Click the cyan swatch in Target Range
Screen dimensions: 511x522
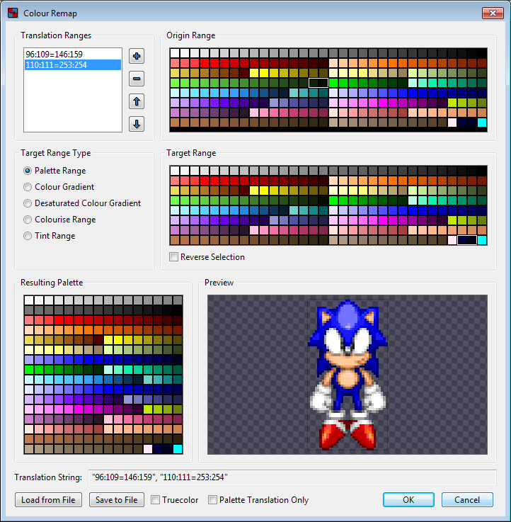tap(482, 240)
